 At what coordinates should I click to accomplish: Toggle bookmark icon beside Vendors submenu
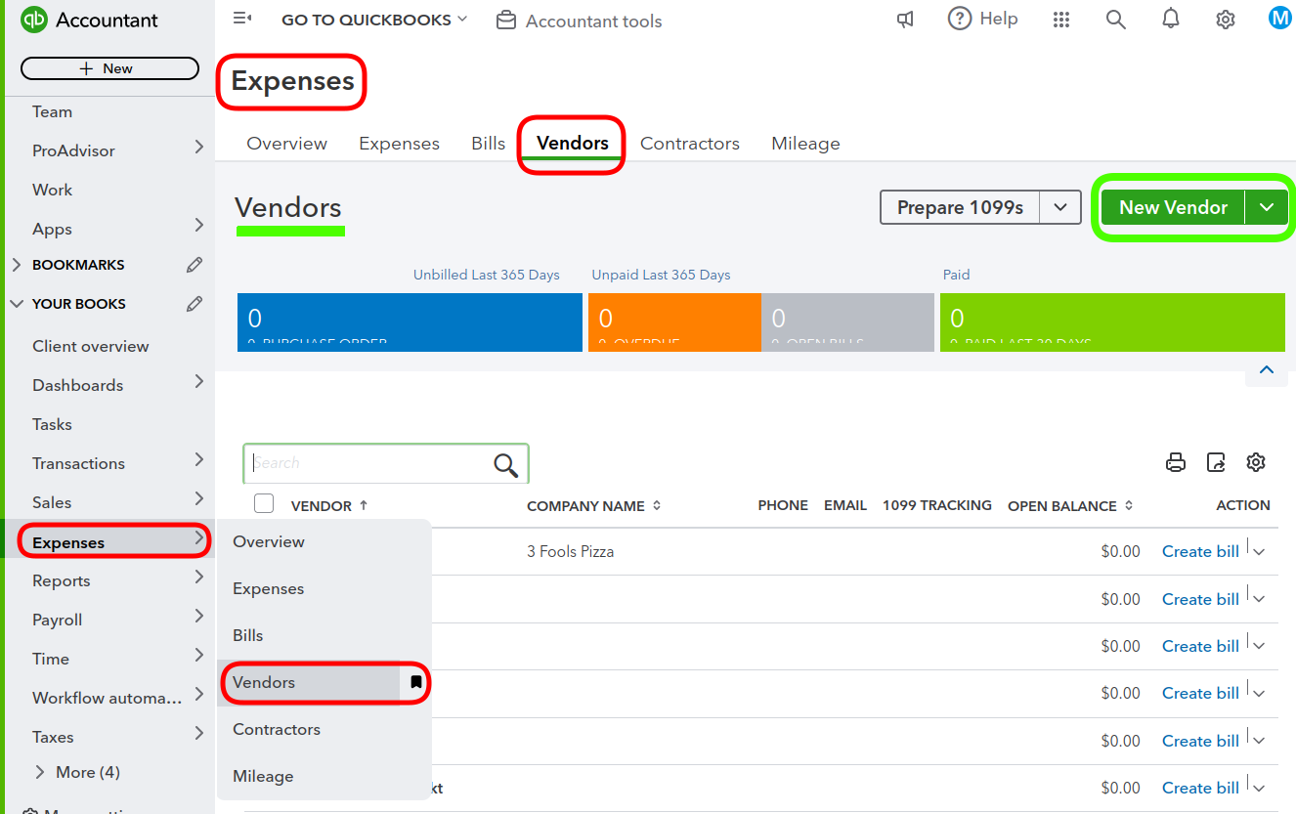coord(415,682)
